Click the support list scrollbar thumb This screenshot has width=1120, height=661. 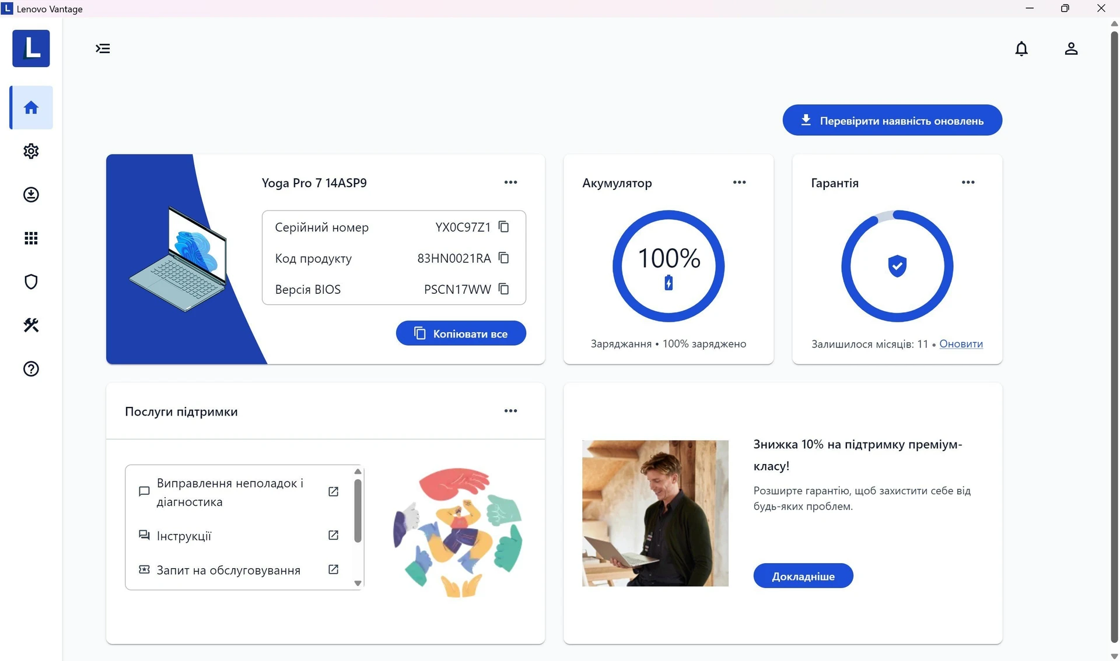(358, 511)
